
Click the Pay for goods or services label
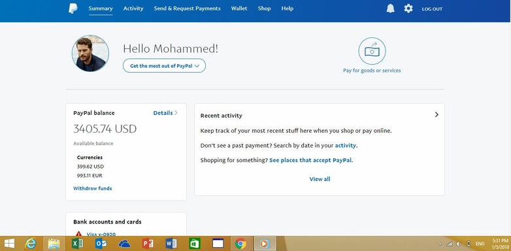pos(372,71)
